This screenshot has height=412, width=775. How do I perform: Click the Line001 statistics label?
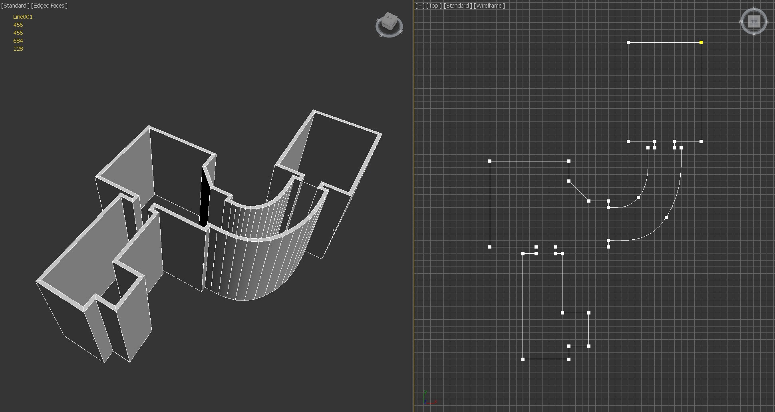[23, 17]
